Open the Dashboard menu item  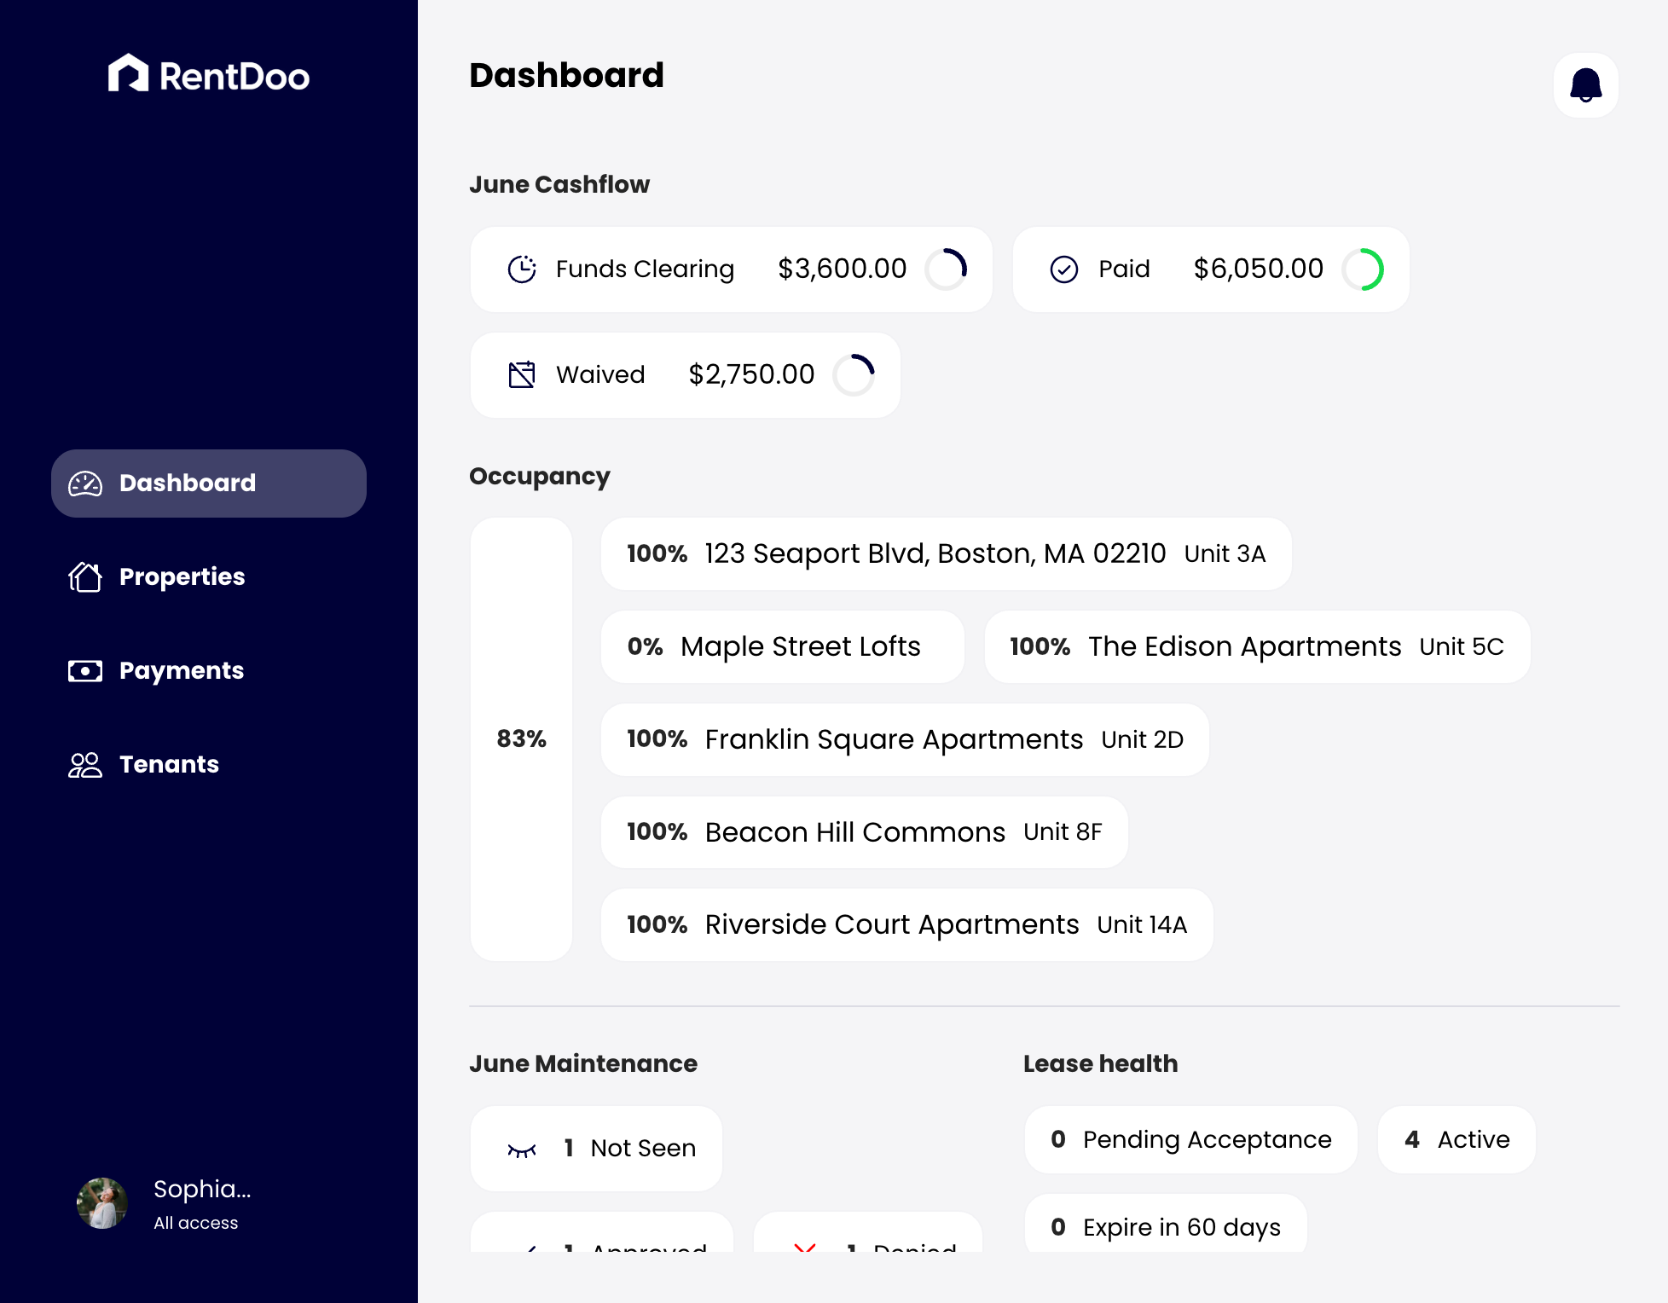209,484
